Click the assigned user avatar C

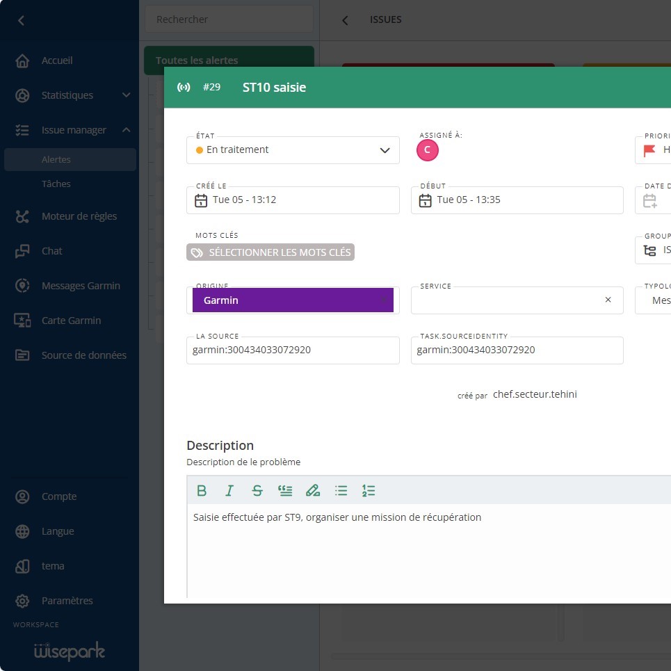click(427, 150)
